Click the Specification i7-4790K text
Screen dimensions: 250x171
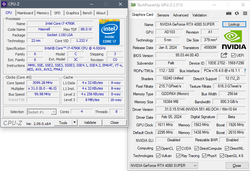75,48
